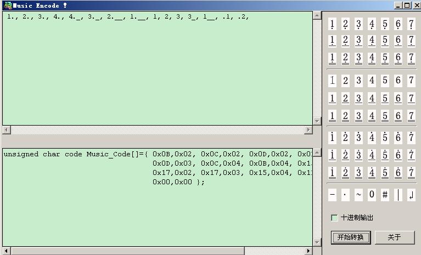Click the return-arrow symbol after the bar line
Screen dimensions: 421x255
coord(411,195)
